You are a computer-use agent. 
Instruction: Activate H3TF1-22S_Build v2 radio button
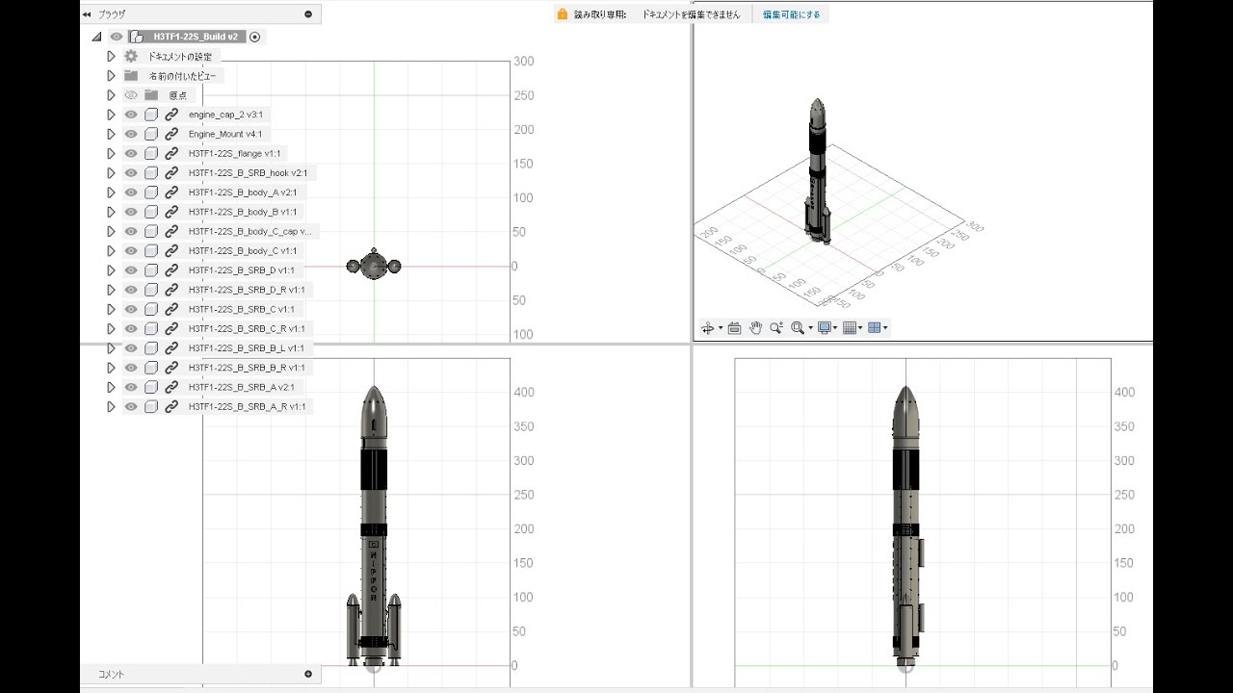coord(254,37)
